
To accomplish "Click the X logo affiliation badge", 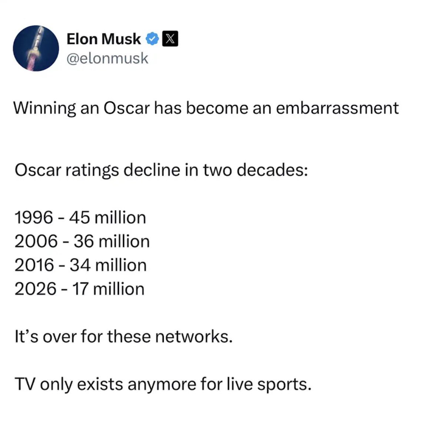I will 170,39.
